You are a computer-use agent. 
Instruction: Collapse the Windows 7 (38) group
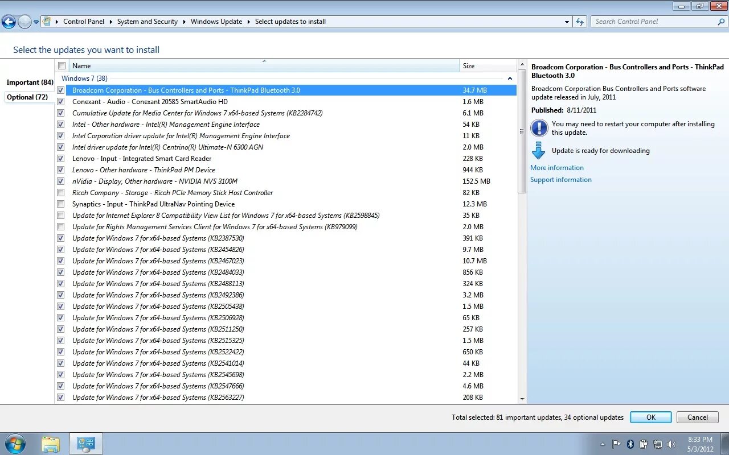pyautogui.click(x=510, y=78)
